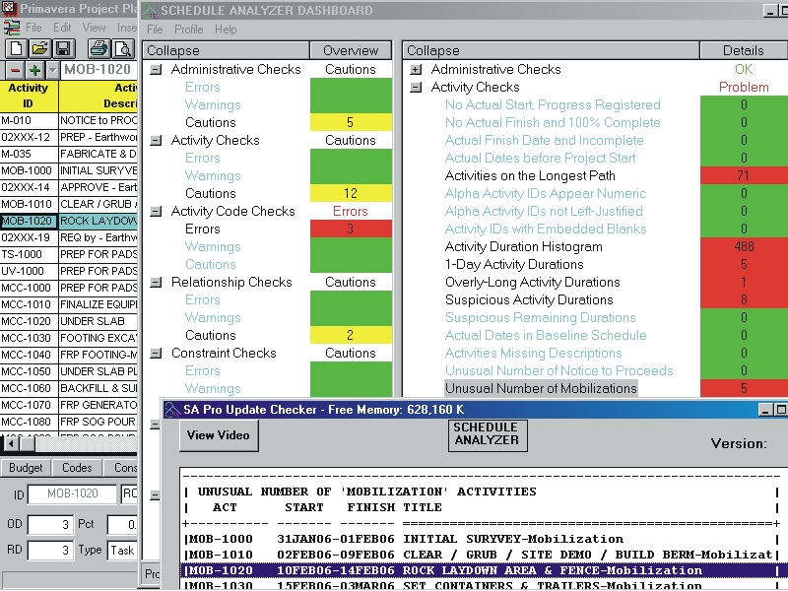Click the Open folder icon in Primavera toolbar
Viewport: 788px width, 591px height.
point(39,48)
